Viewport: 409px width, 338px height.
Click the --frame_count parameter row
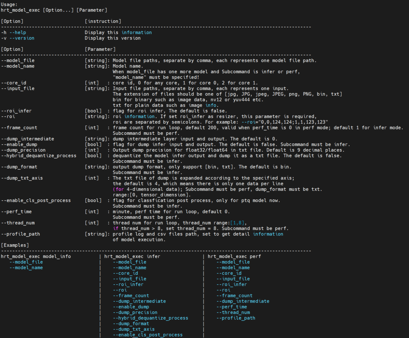point(19,127)
